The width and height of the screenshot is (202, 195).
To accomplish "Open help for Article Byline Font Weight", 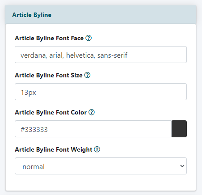I will coord(97,149).
